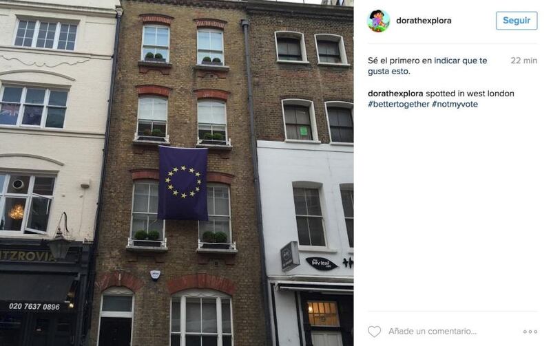Click the alarm box on brick wall
Image resolution: width=551 pixels, height=346 pixels.
tap(155, 274)
